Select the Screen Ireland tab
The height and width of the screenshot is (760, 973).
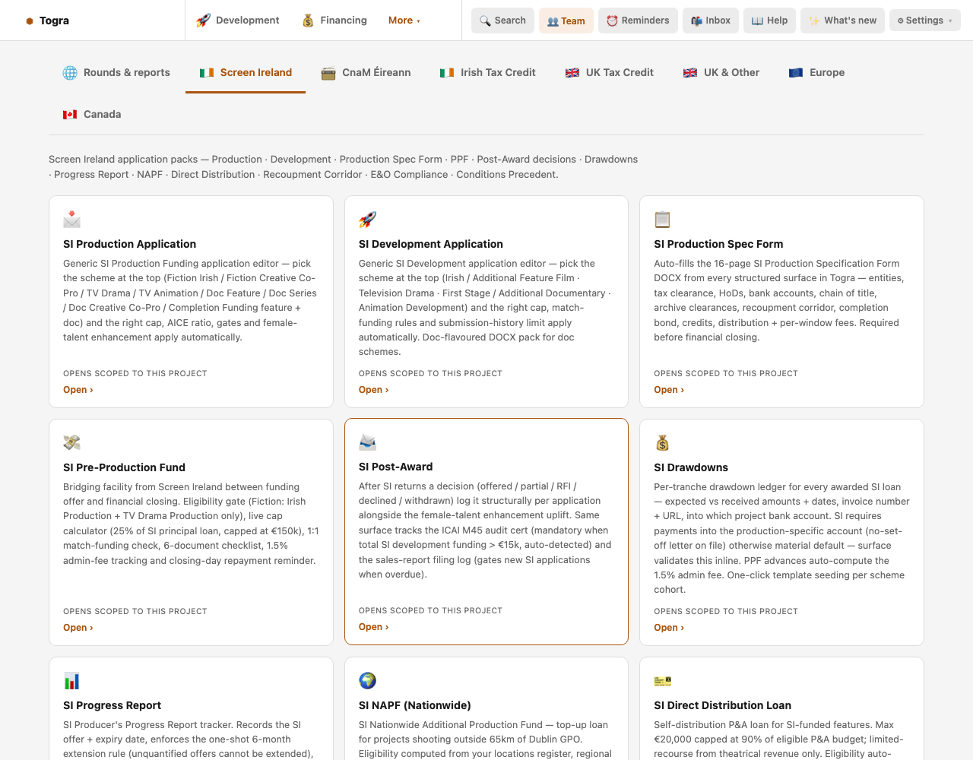246,73
